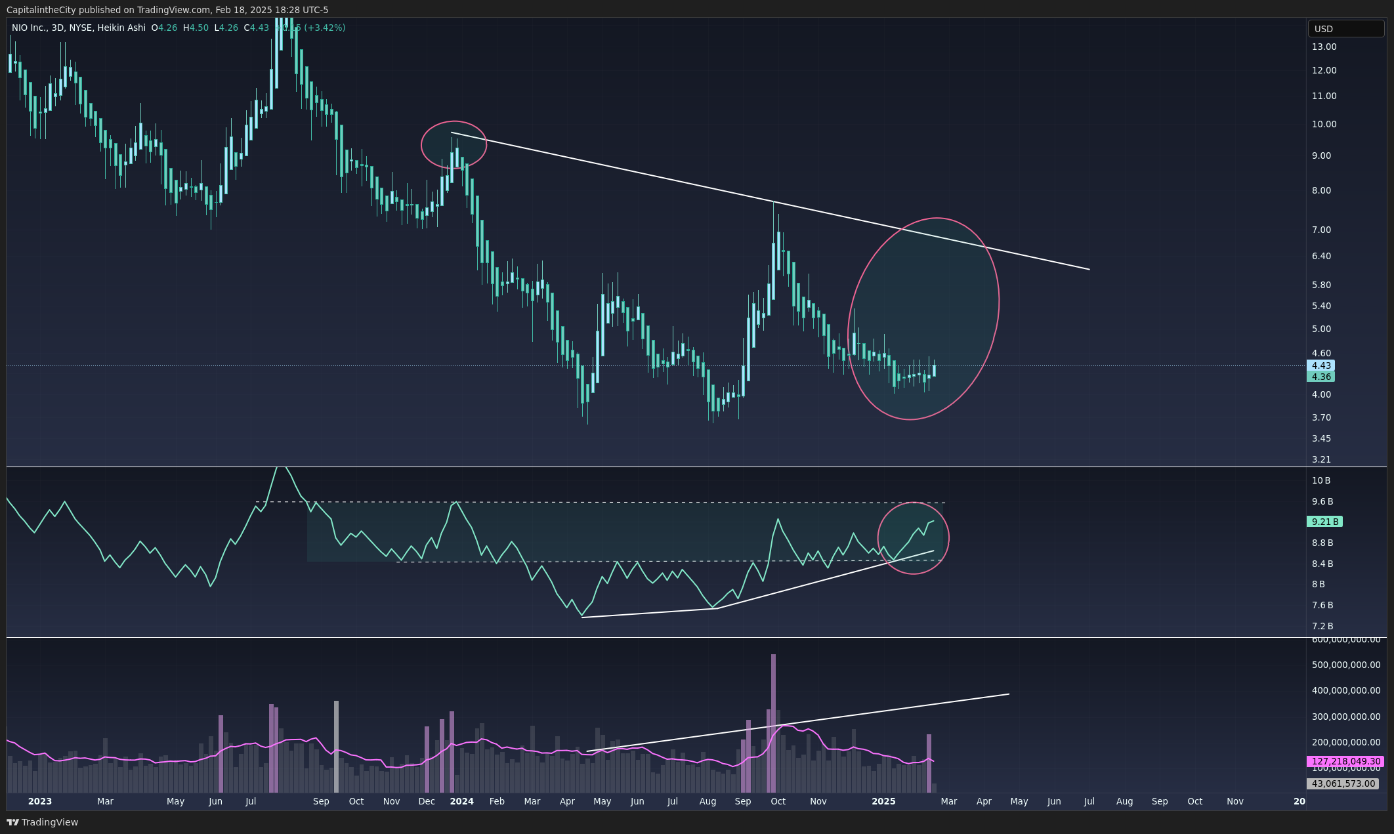Select the low value L4.26
This screenshot has height=834, width=1394.
click(226, 28)
